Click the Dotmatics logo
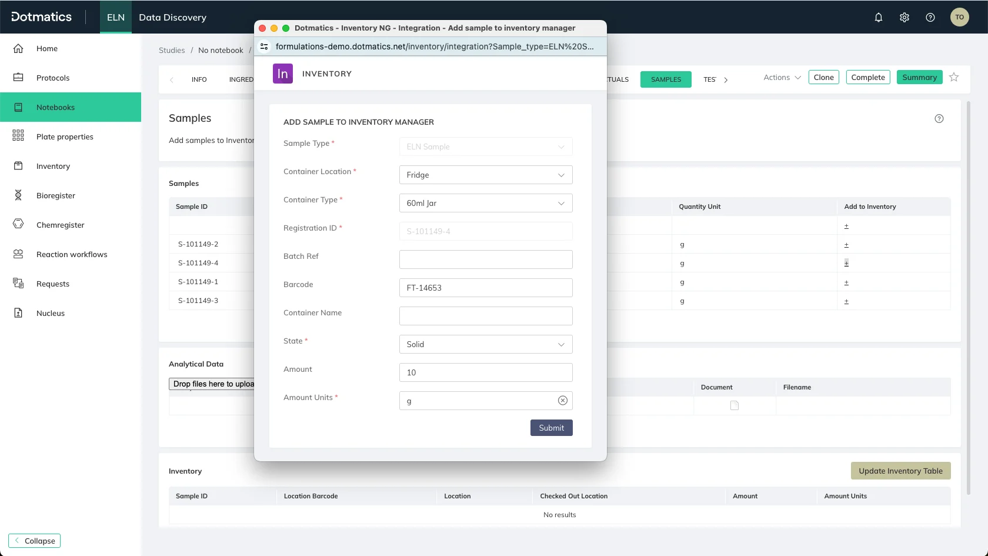This screenshot has width=988, height=556. (x=41, y=17)
